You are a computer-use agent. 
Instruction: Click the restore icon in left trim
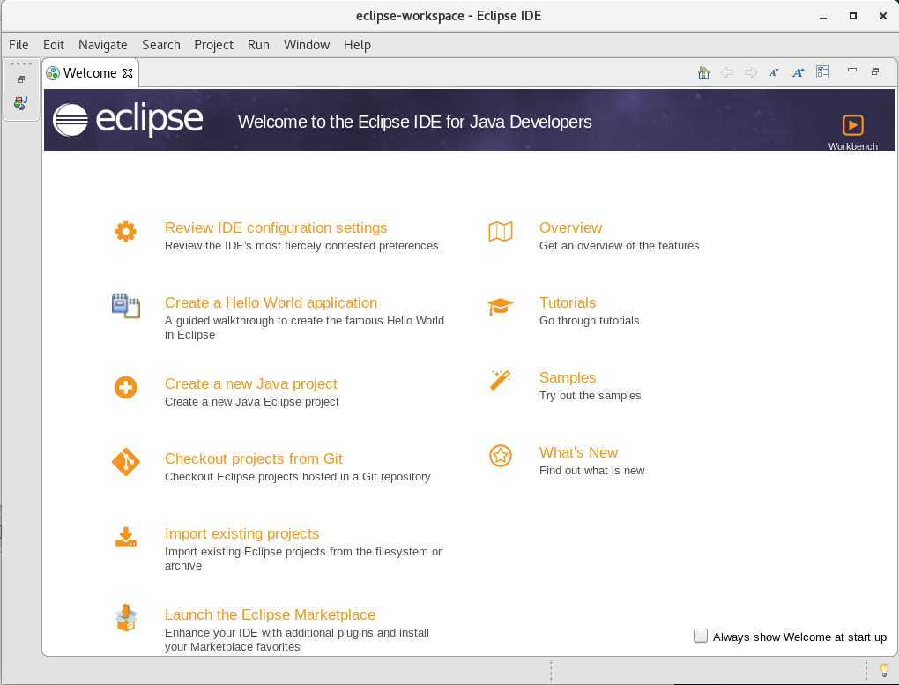click(x=20, y=79)
